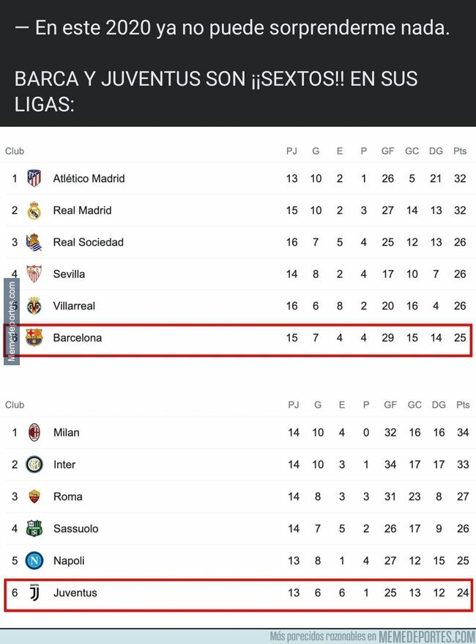Click the Juventus club logo

tap(34, 592)
